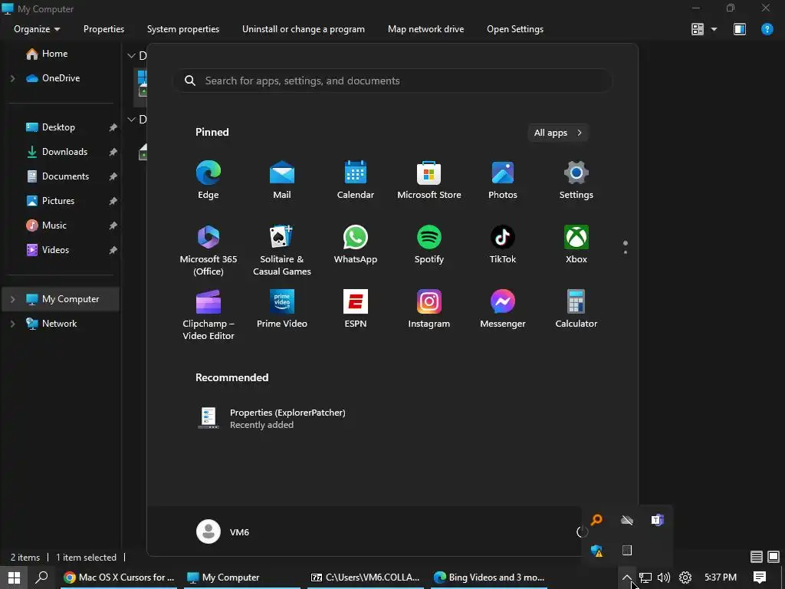
Task: Toggle the preview pane button
Action: pyautogui.click(x=740, y=29)
